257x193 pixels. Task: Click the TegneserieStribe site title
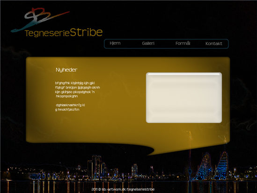pyautogui.click(x=64, y=32)
